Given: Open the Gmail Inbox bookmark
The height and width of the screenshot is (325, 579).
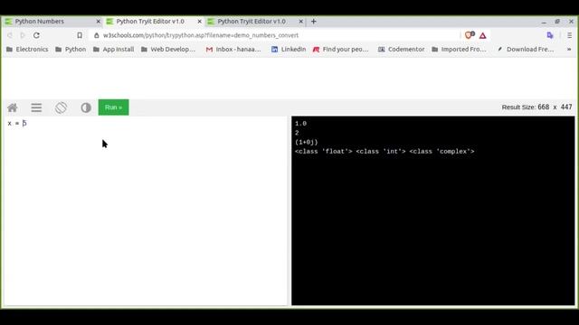Looking at the screenshot, I should click(x=233, y=50).
